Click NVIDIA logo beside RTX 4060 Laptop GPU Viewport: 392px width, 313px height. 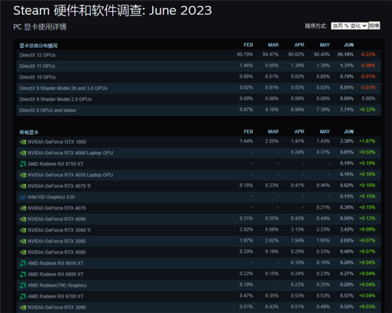click(x=23, y=153)
